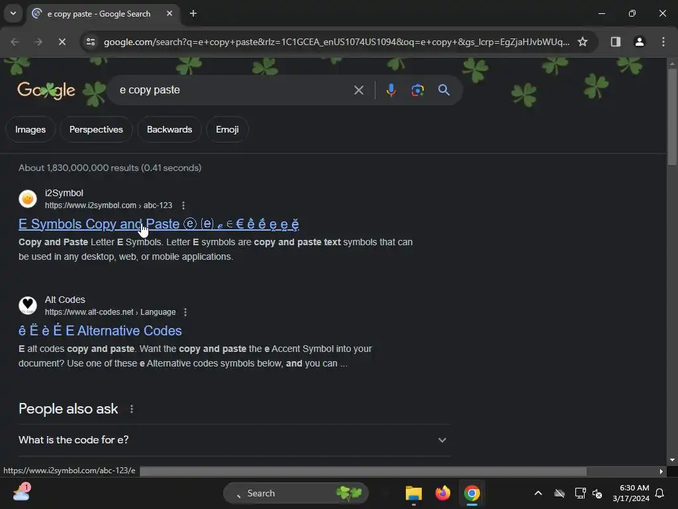Click the i2Symbol site favicon
The width and height of the screenshot is (678, 509).
[28, 199]
